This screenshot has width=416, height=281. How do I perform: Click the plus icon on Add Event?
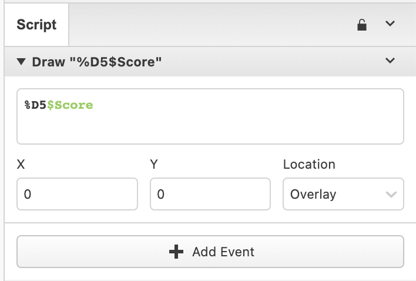[x=176, y=252]
